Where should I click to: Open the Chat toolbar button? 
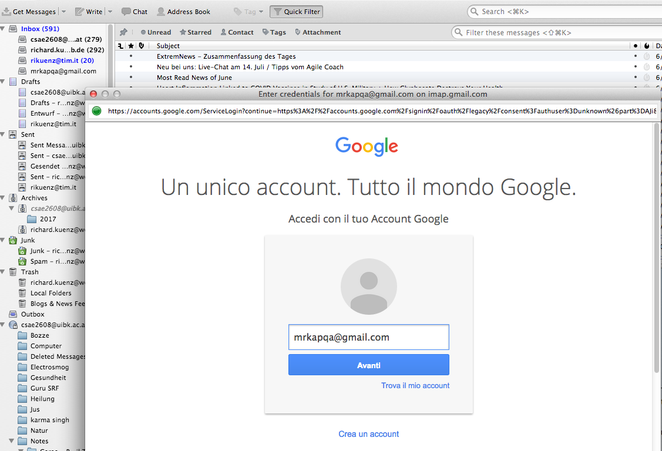(135, 11)
